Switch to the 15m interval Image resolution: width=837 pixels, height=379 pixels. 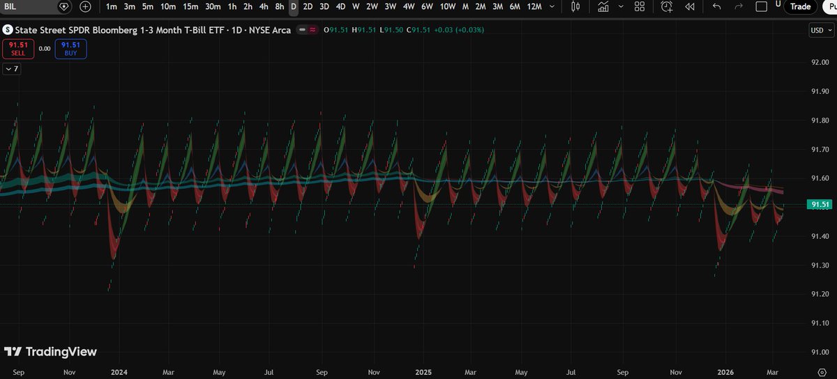click(x=190, y=6)
